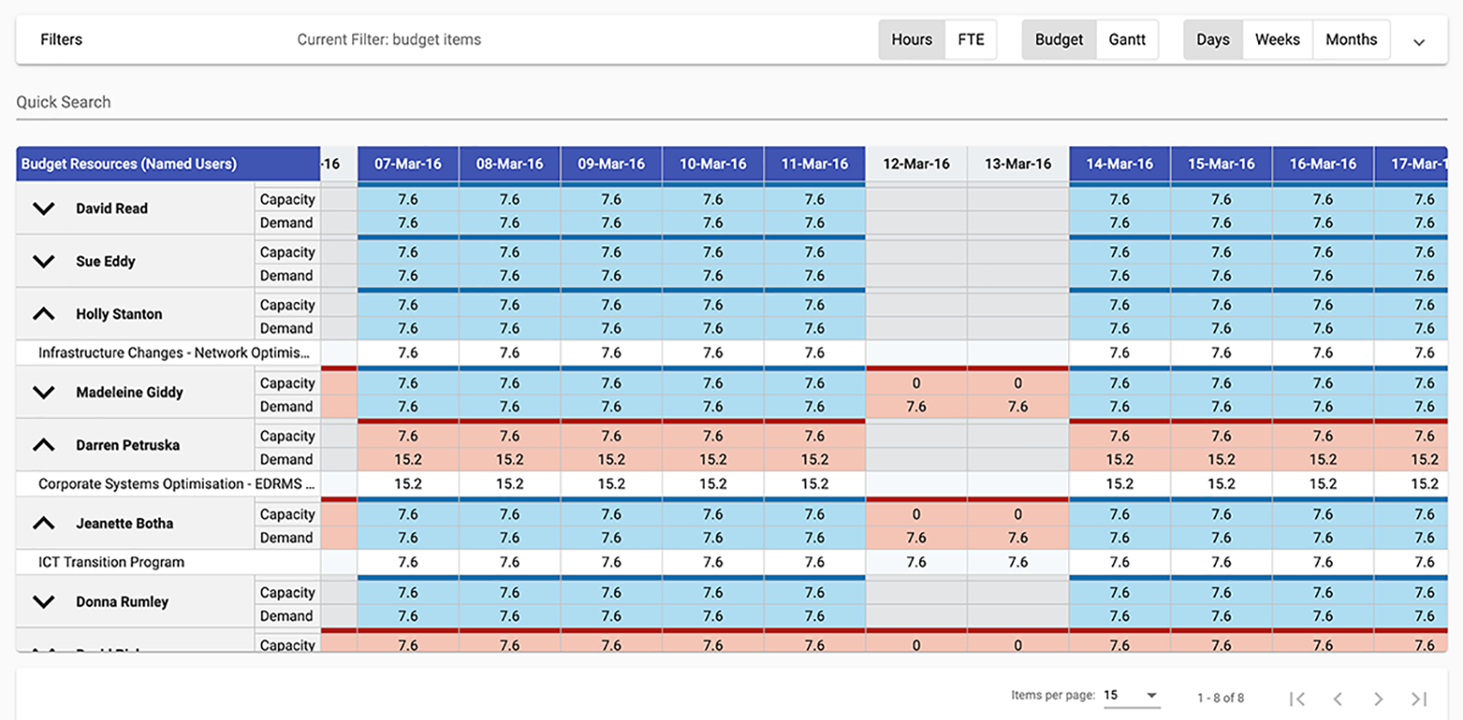Image resolution: width=1463 pixels, height=720 pixels.
Task: Collapse Jeanette Botha's row
Action: point(44,523)
